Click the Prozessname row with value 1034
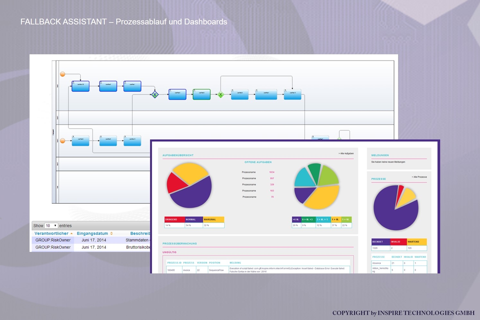Viewport: 480px width, 320px height. coord(258,172)
